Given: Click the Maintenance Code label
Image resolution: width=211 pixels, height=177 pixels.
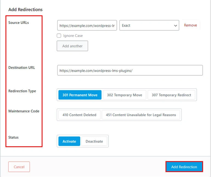Looking at the screenshot, I should tap(24, 111).
